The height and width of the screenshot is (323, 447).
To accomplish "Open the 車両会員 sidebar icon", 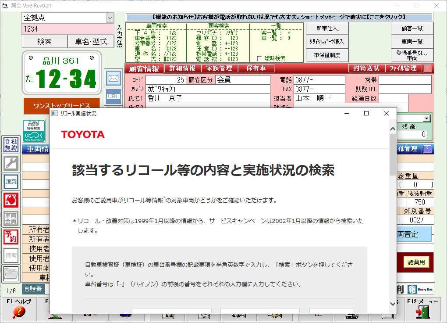I will 11,219.
